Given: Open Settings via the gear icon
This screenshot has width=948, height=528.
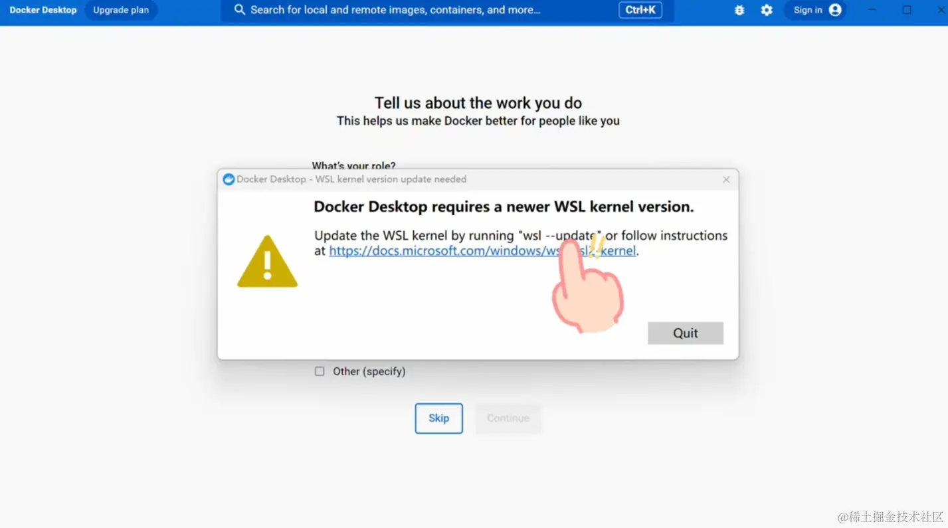Looking at the screenshot, I should click(x=767, y=10).
